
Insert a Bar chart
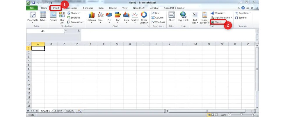(x=118, y=17)
